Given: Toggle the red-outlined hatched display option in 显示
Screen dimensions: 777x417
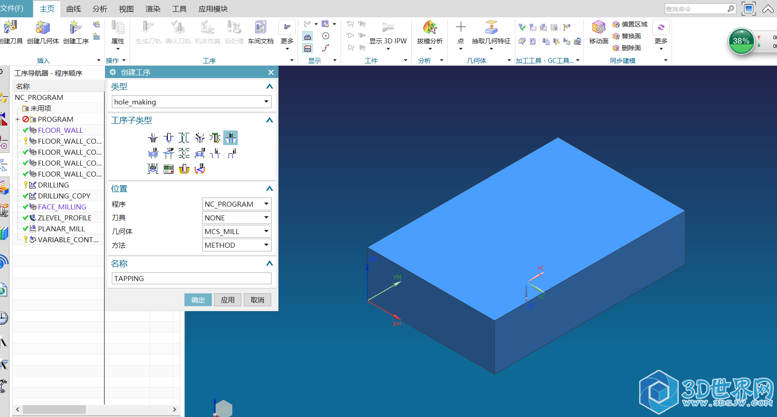Looking at the screenshot, I should pyautogui.click(x=308, y=48).
